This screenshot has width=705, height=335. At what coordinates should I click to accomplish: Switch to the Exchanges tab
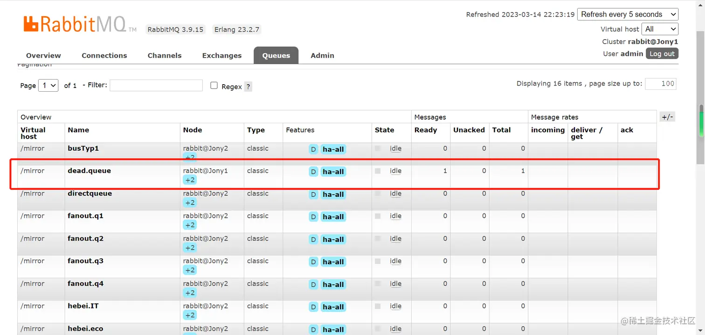[x=222, y=55]
